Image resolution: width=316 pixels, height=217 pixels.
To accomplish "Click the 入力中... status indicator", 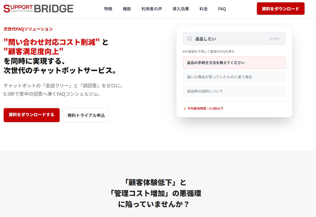I will point(275,39).
